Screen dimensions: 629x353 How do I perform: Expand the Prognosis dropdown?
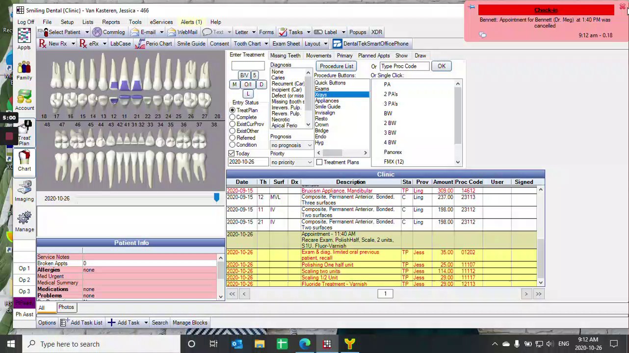(x=310, y=146)
